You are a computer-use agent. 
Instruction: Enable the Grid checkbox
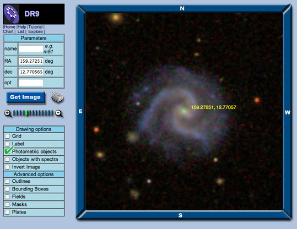tap(7, 136)
